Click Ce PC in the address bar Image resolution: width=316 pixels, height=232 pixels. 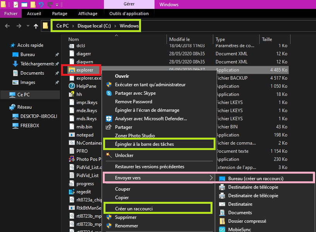coord(63,26)
